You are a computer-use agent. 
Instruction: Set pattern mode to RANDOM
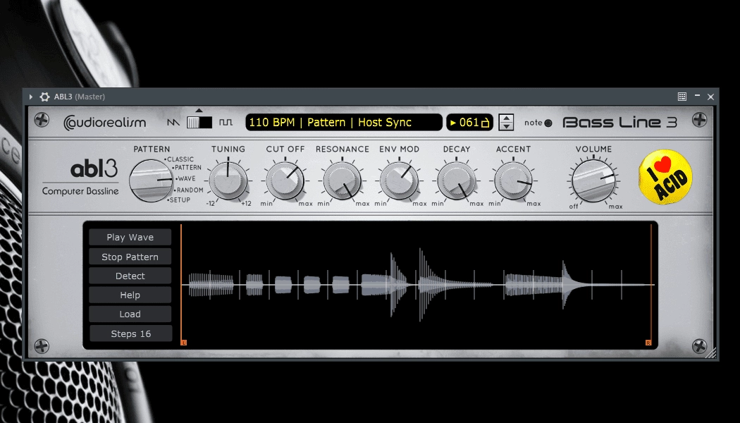click(189, 190)
